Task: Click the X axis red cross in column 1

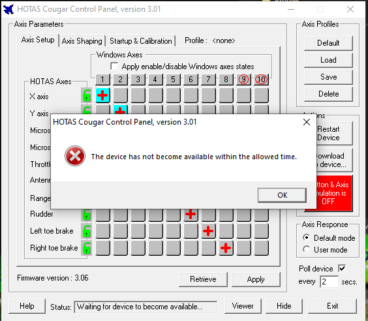Action: [x=102, y=95]
